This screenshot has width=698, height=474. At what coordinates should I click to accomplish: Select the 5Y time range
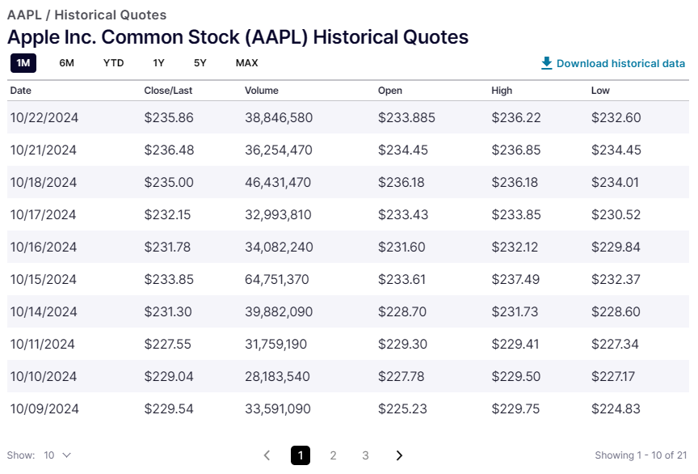[200, 63]
